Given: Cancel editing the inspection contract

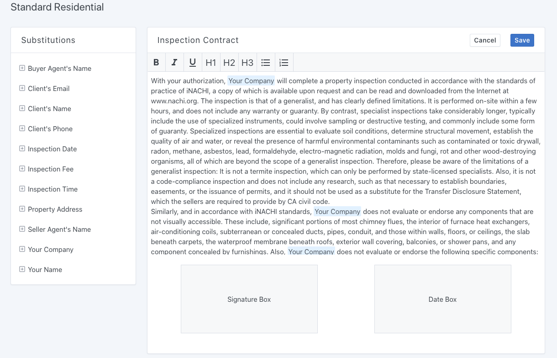Looking at the screenshot, I should pyautogui.click(x=485, y=40).
